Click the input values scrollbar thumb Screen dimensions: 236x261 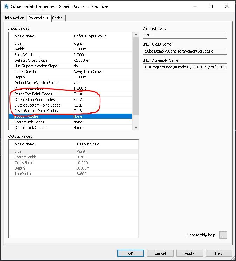point(136,76)
